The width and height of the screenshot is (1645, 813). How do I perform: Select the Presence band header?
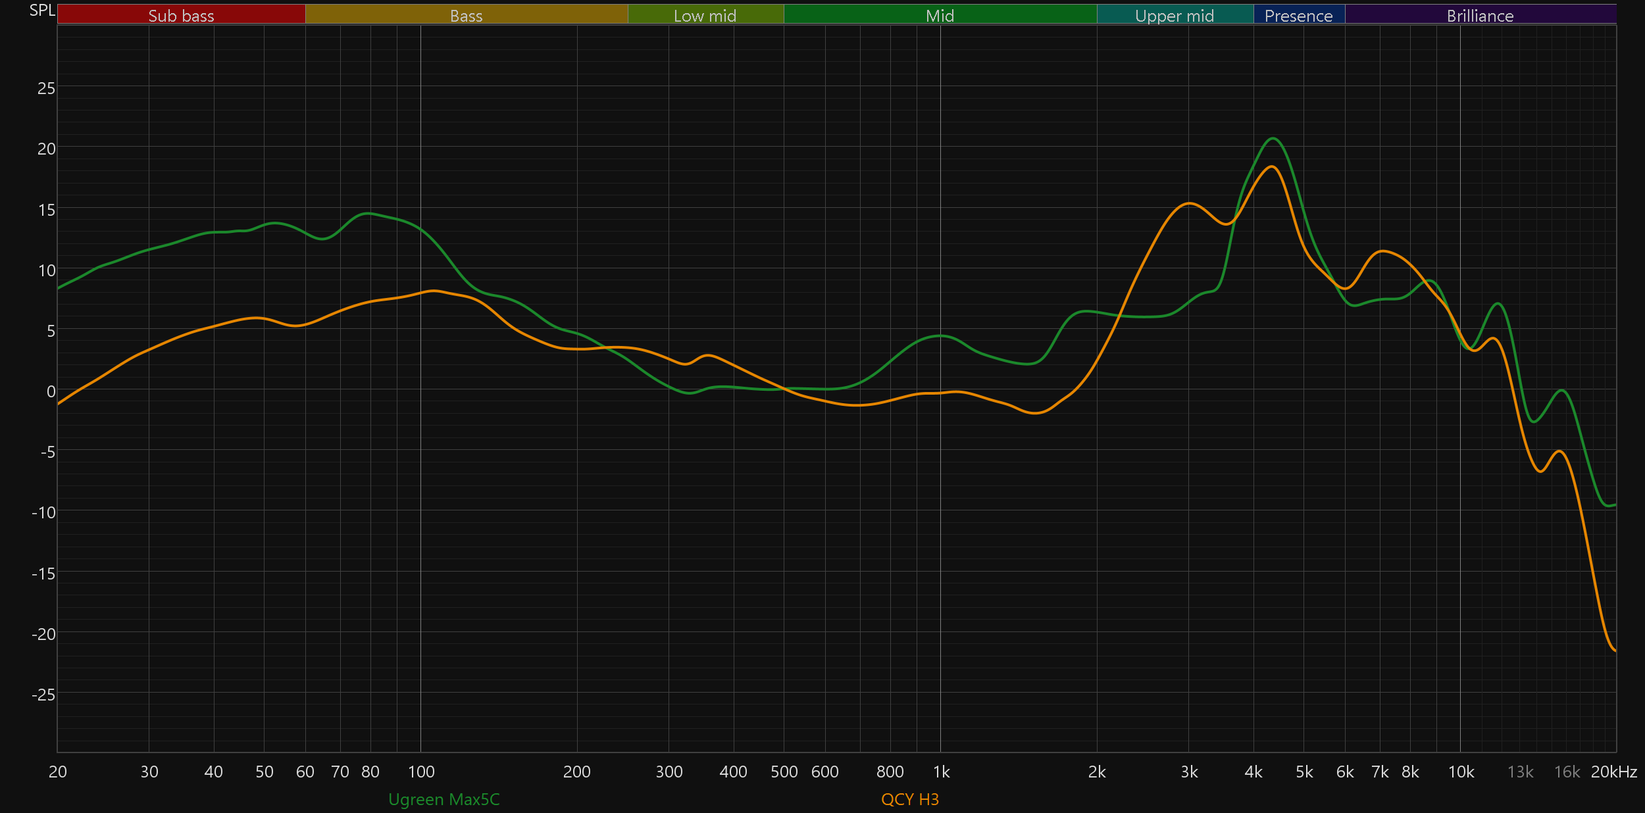1298,15
